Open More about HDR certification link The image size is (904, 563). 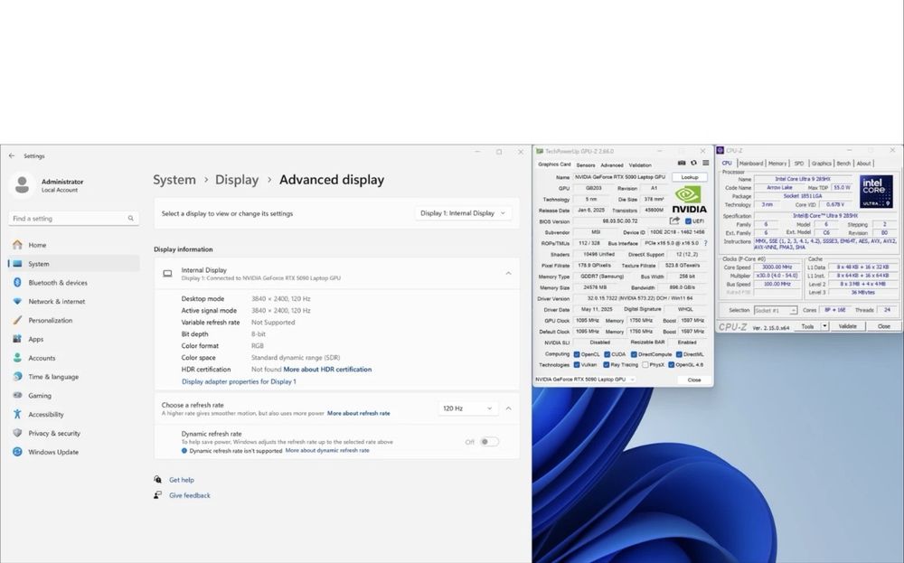pyautogui.click(x=327, y=370)
